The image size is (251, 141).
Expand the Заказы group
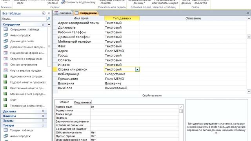43,121
